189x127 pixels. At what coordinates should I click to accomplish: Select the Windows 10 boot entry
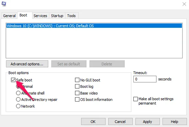pyautogui.click(x=94, y=26)
